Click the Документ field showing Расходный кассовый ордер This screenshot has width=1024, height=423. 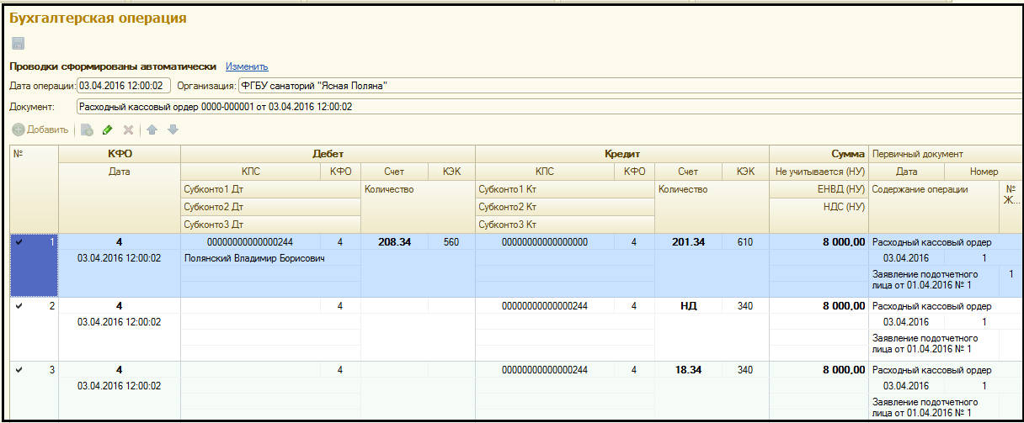coord(548,107)
